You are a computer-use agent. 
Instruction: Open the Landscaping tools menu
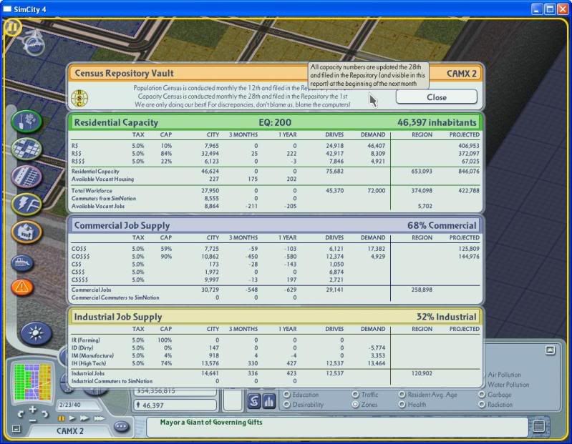(26, 121)
